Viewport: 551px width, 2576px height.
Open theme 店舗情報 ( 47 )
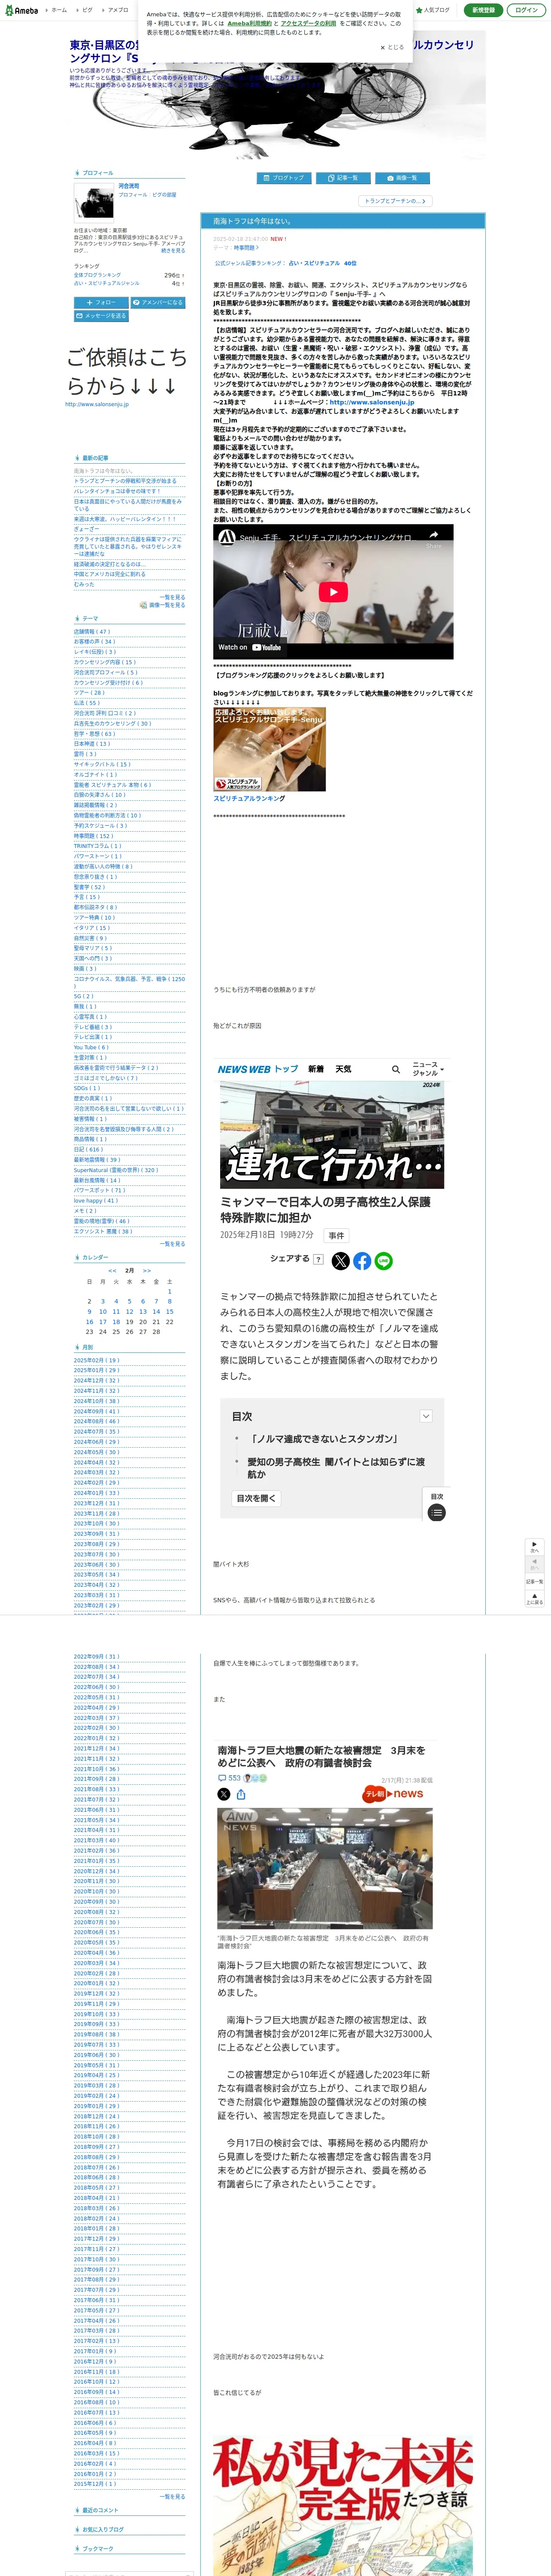(92, 631)
